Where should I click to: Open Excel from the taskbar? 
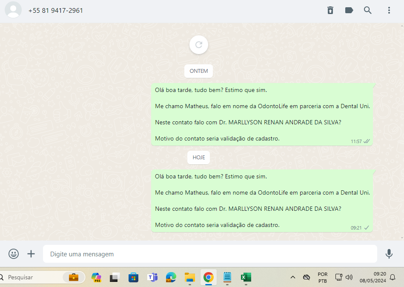click(x=246, y=277)
